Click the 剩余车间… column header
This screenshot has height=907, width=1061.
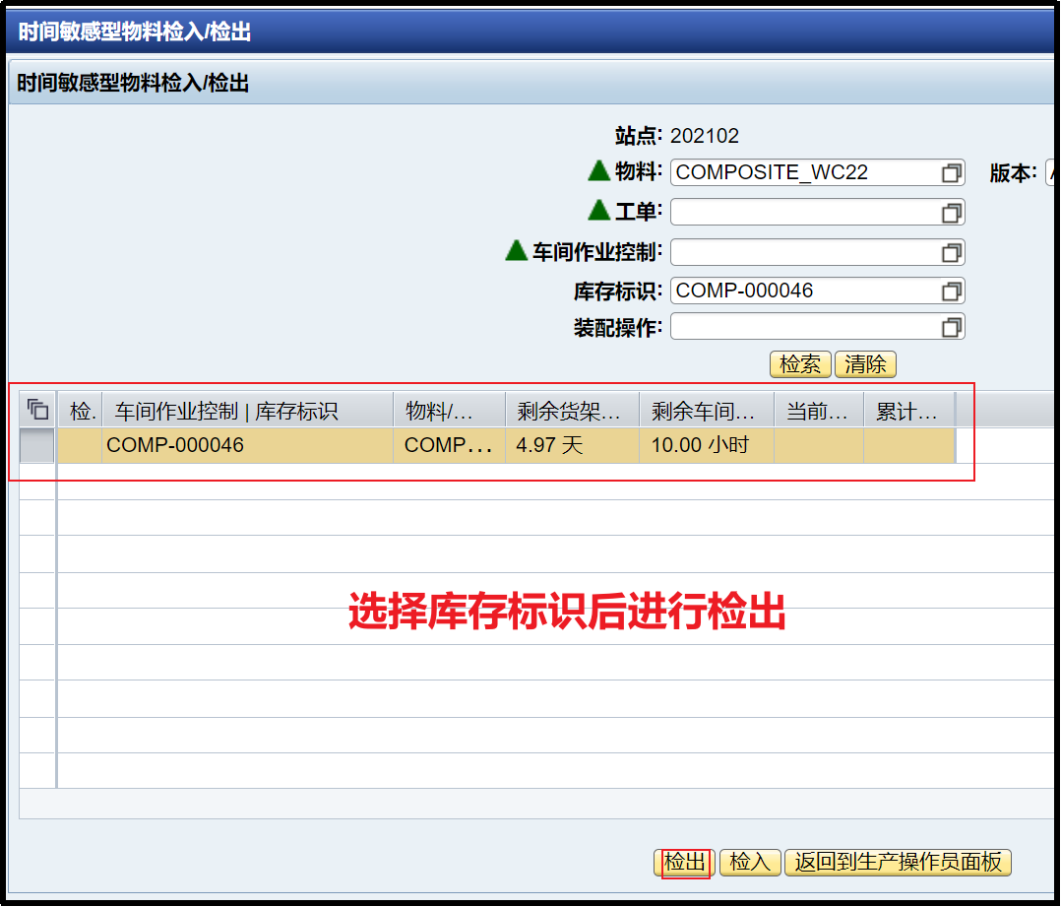pos(707,411)
